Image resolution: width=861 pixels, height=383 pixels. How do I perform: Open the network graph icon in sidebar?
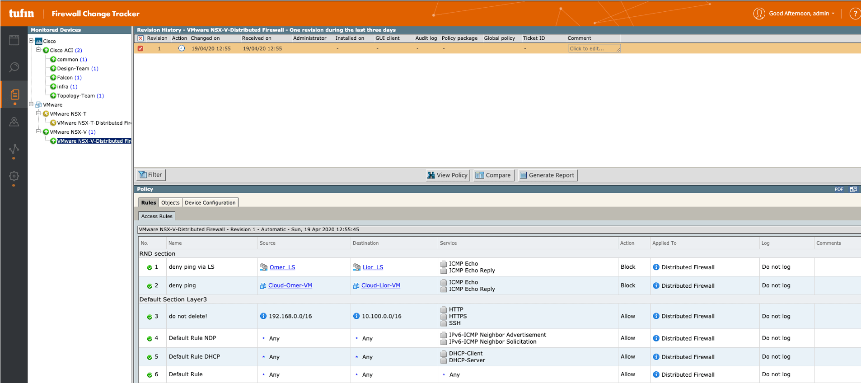14,149
